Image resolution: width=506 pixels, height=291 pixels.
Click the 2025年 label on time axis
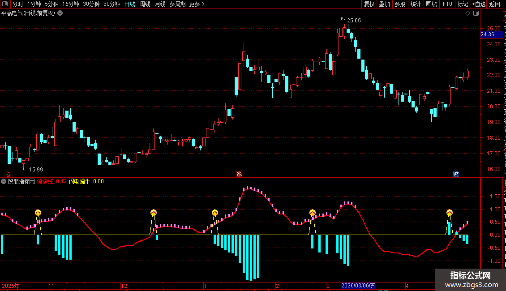11,286
